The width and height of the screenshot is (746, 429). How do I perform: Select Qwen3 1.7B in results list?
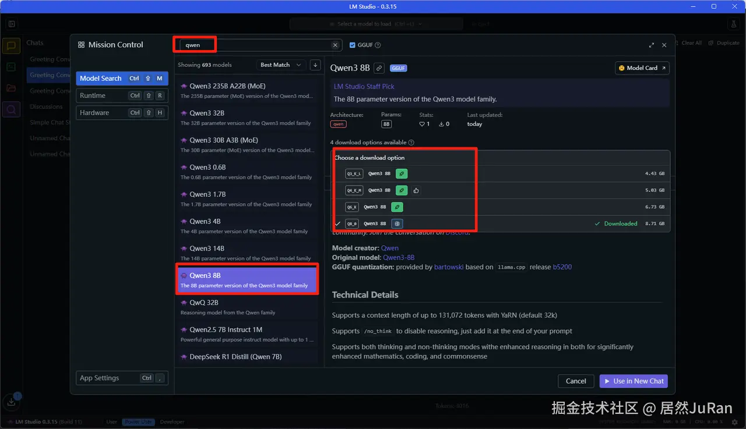pos(248,199)
